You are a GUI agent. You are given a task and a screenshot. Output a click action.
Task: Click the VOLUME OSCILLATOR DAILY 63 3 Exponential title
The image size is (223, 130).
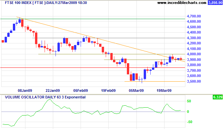click(45, 97)
